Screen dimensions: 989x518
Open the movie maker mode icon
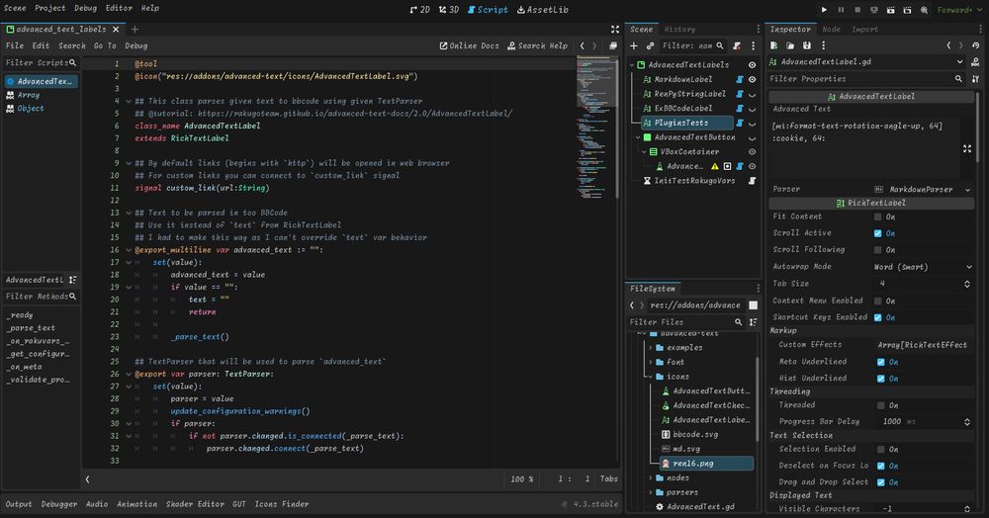[924, 10]
